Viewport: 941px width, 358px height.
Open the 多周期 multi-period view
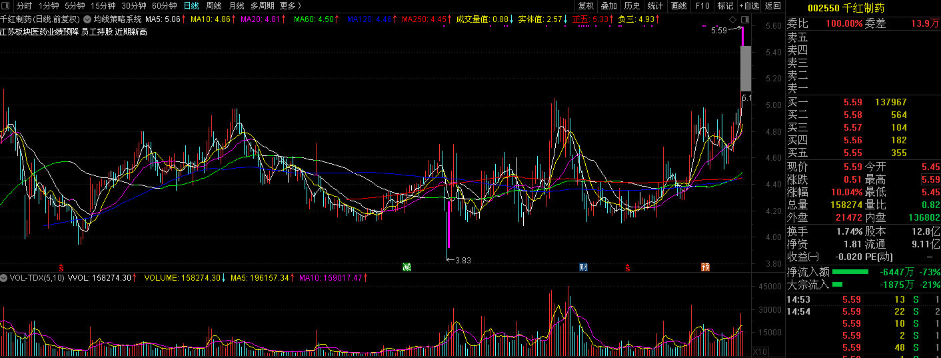262,6
